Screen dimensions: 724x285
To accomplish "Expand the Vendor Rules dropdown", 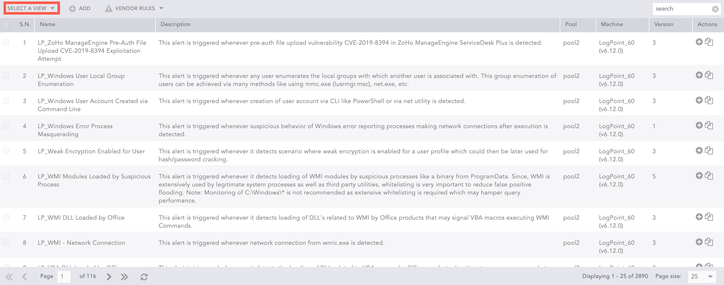I will (134, 8).
